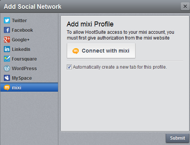Viewport: 190px width, 145px height.
Task: Click the Connect with mixi button
Action: coord(101,51)
